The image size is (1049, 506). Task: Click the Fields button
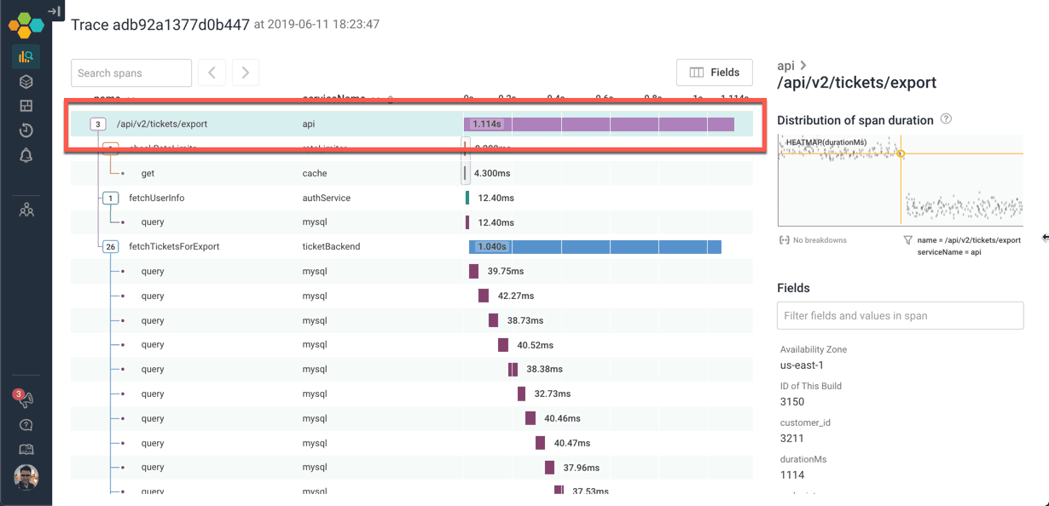pyautogui.click(x=714, y=72)
